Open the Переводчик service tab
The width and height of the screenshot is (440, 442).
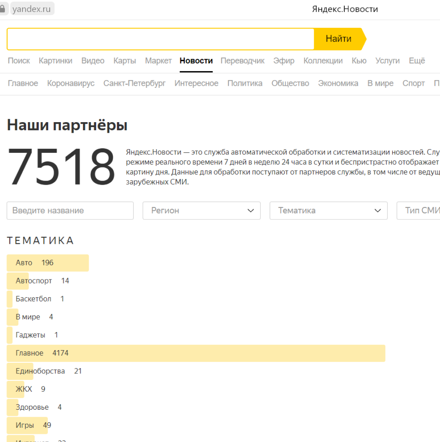[243, 60]
